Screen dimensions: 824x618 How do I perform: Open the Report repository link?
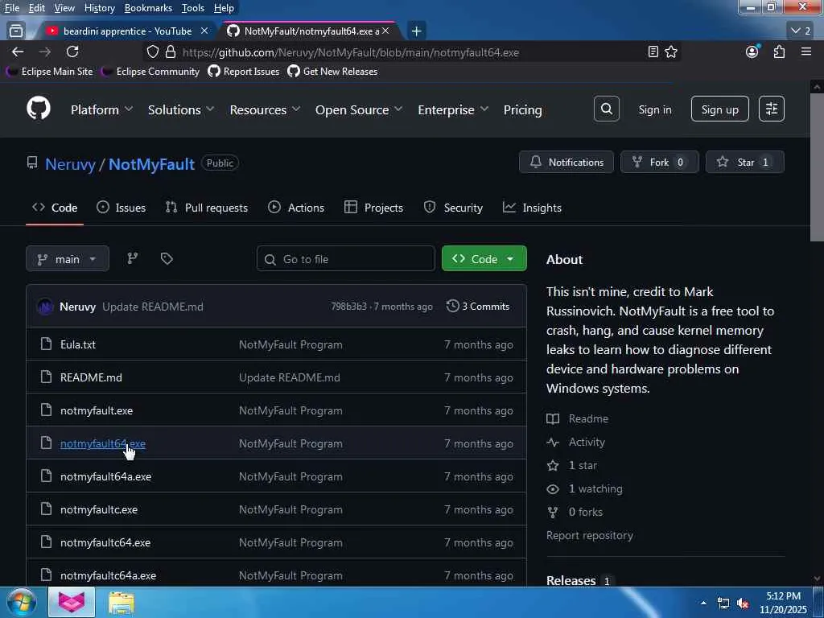click(x=590, y=535)
